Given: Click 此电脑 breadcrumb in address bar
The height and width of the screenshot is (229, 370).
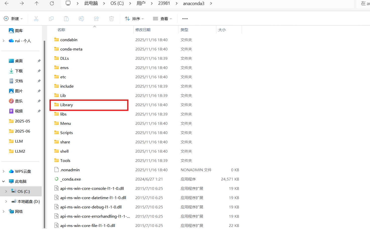Looking at the screenshot, I should pyautogui.click(x=91, y=3).
